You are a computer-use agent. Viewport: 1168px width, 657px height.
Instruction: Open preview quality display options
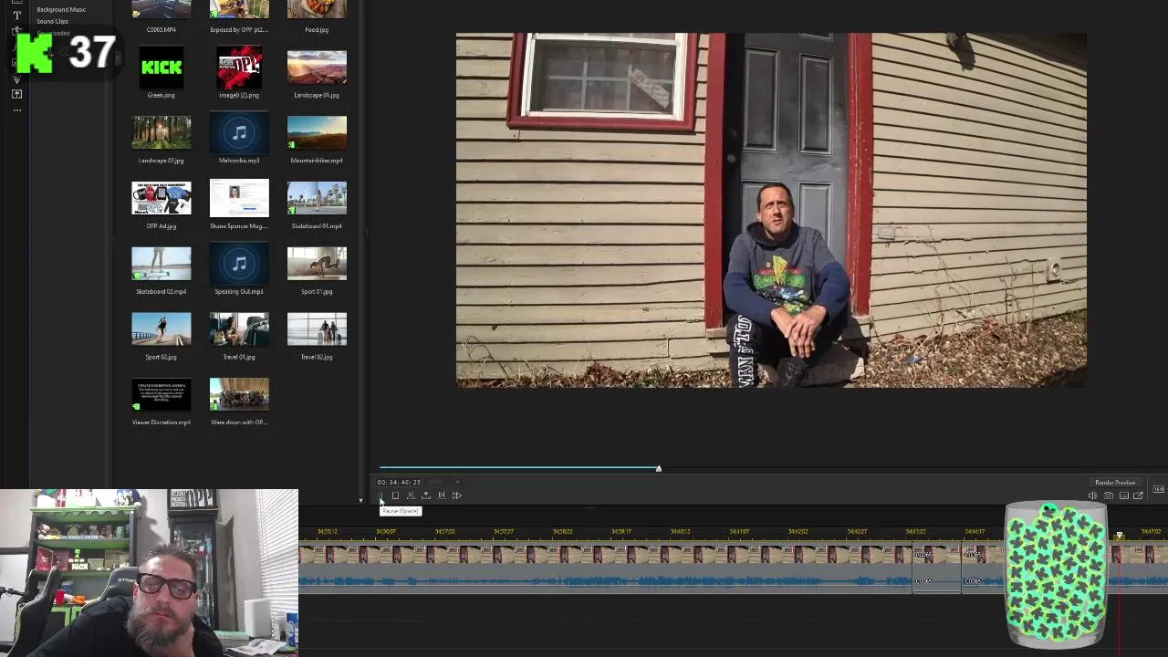1123,495
